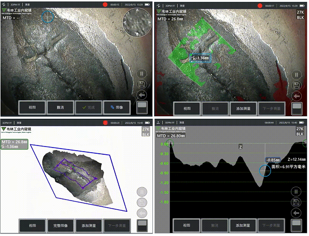
Task: Click the floppy-disk save icon in the depth profile graph view
Action: point(296,202)
